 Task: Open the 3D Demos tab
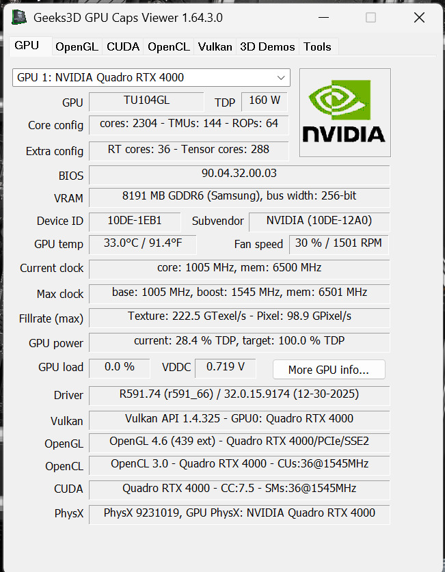coord(267,47)
